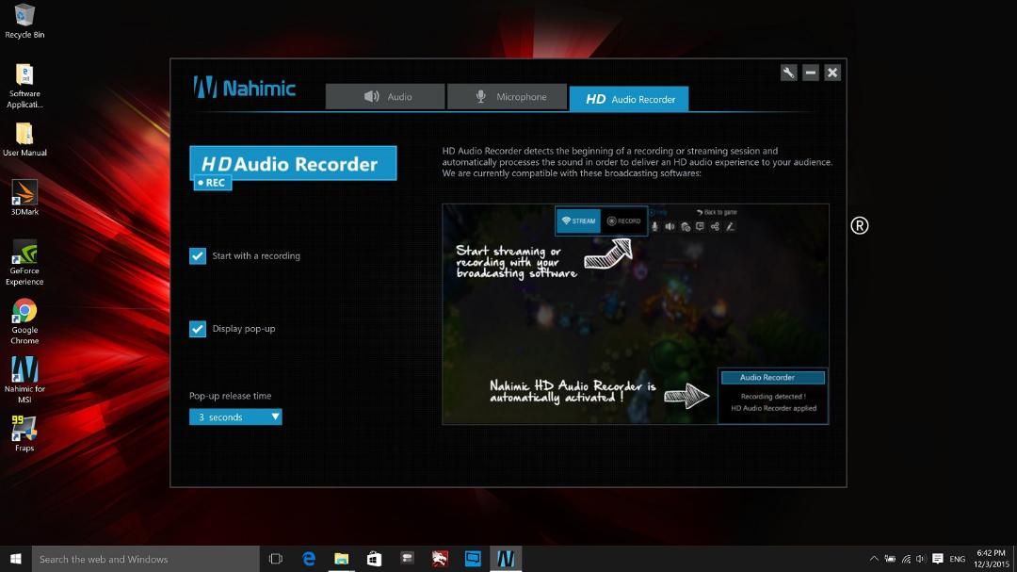
Task: Open Nahimic settings wrench icon
Action: click(x=788, y=73)
